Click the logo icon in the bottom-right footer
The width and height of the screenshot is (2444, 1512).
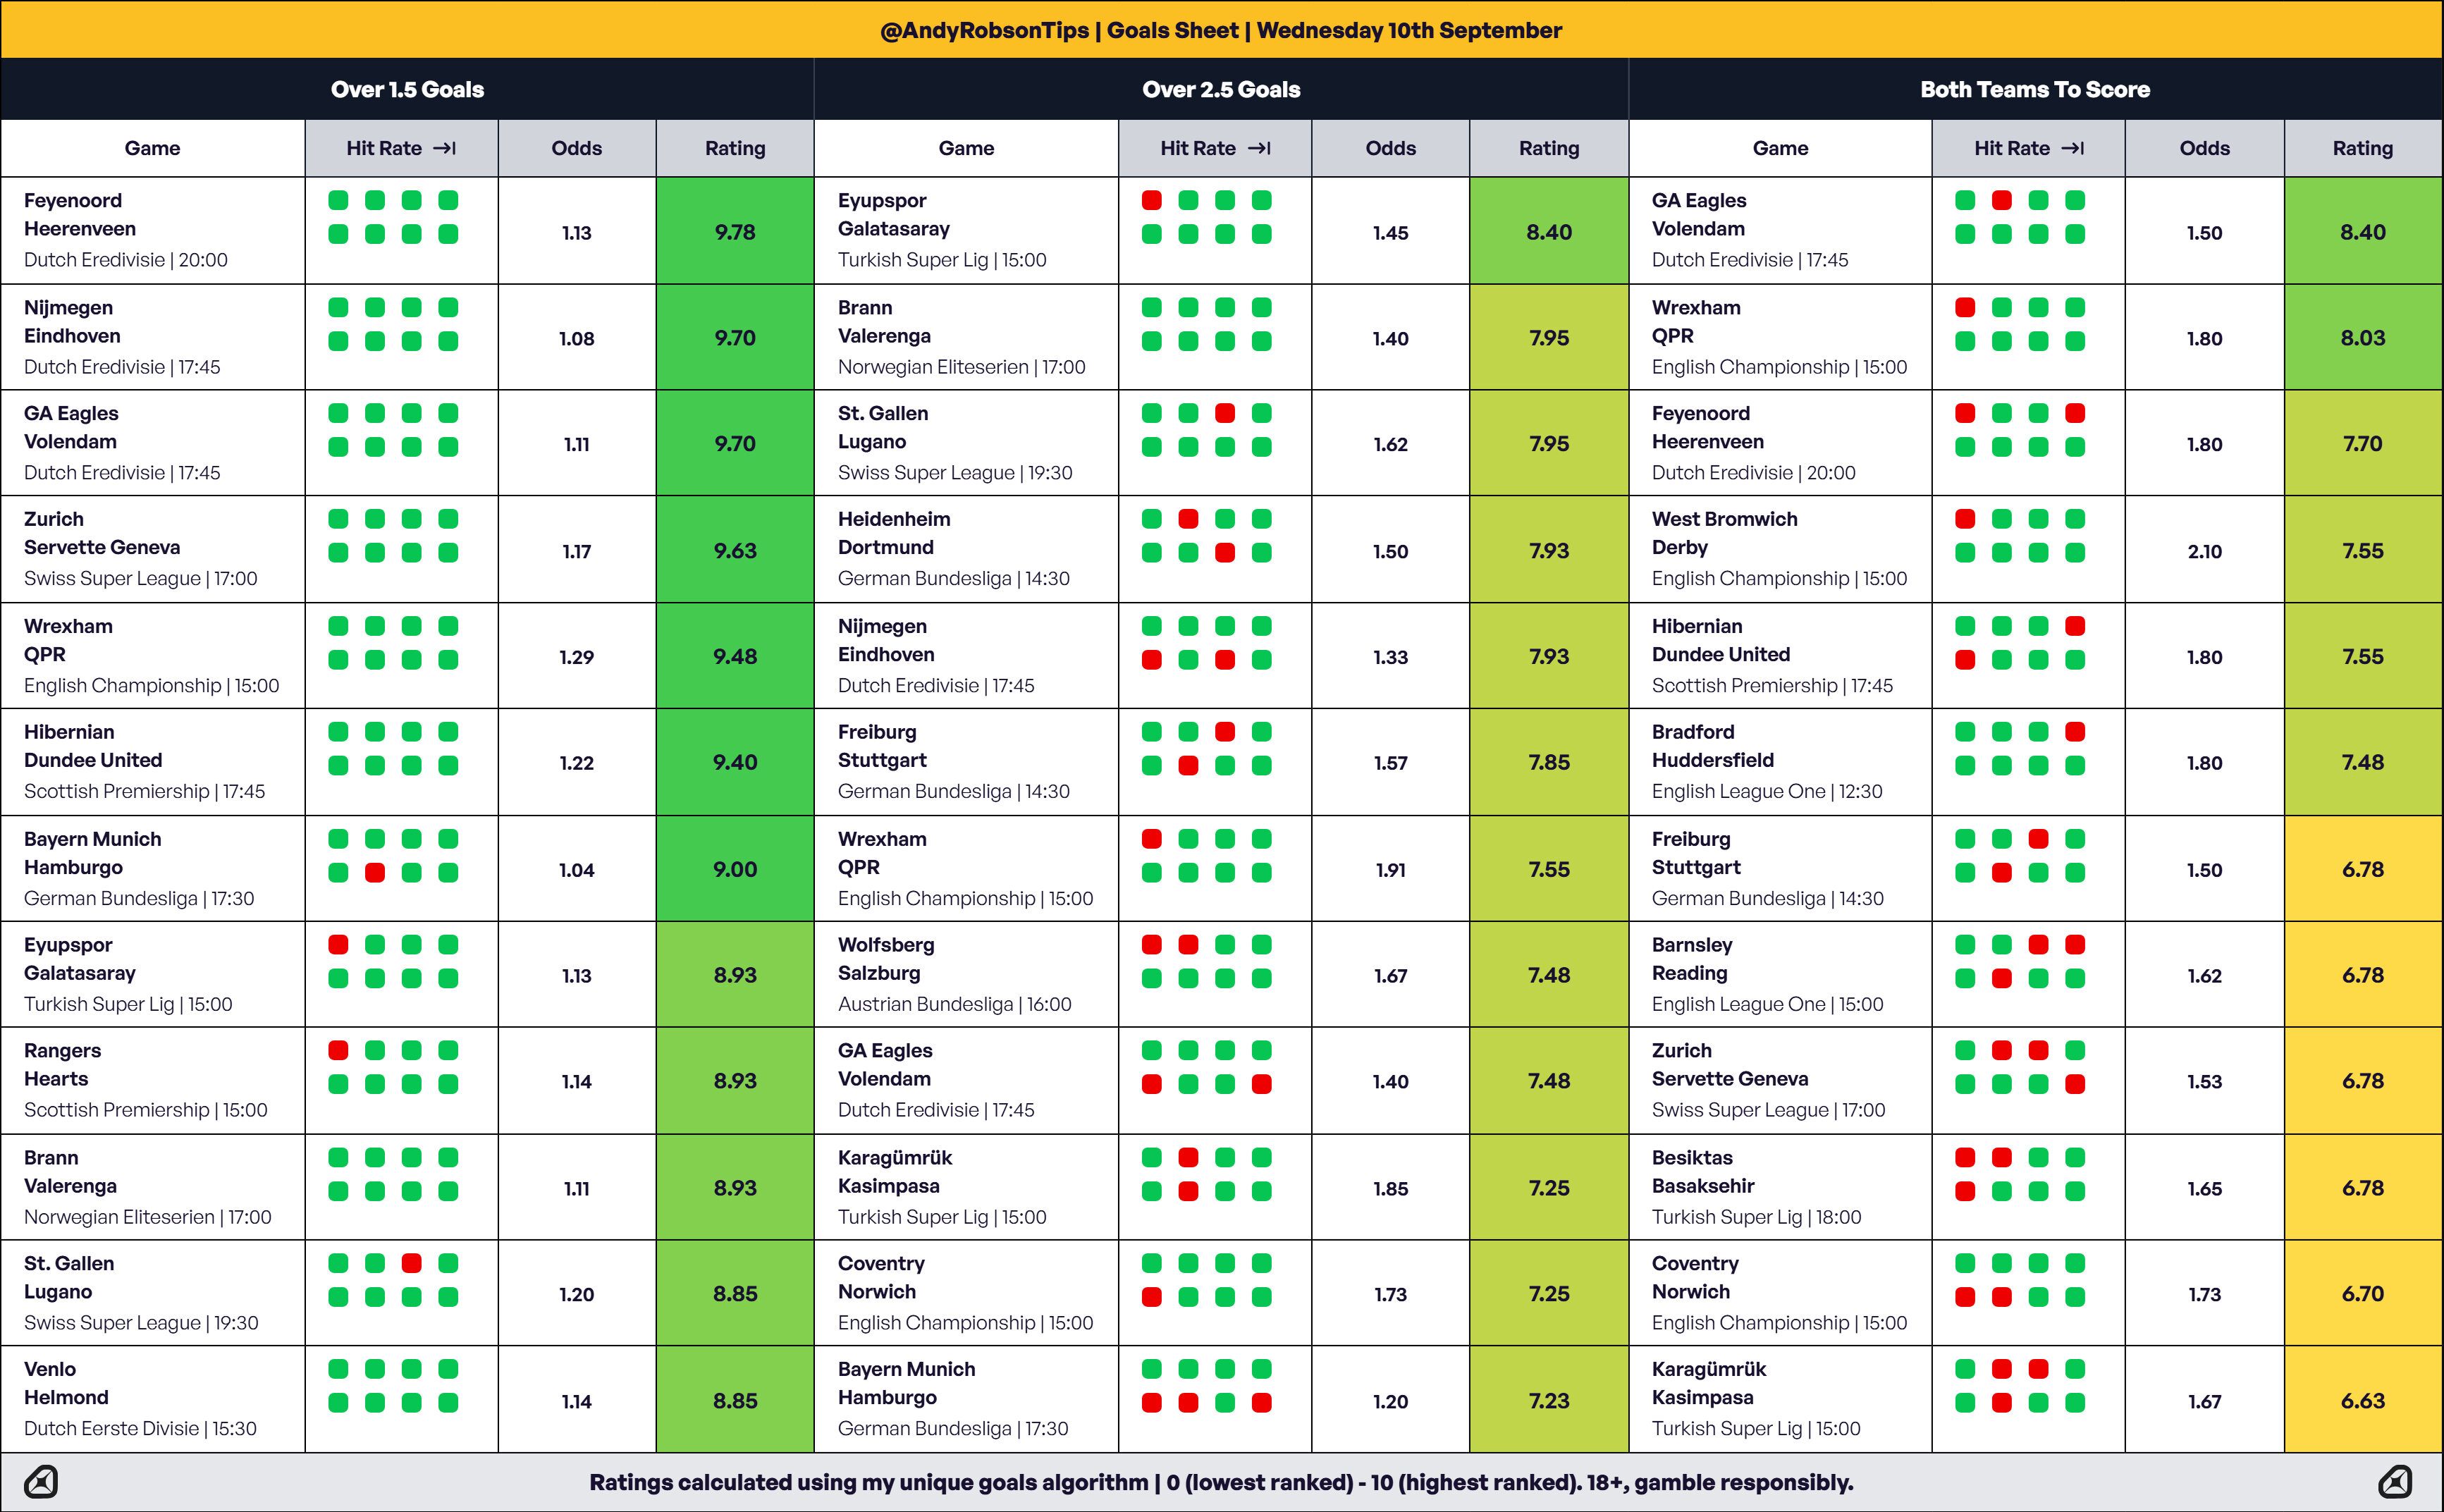pos(2395,1481)
